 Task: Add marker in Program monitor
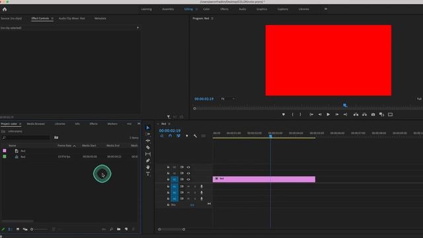click(284, 114)
